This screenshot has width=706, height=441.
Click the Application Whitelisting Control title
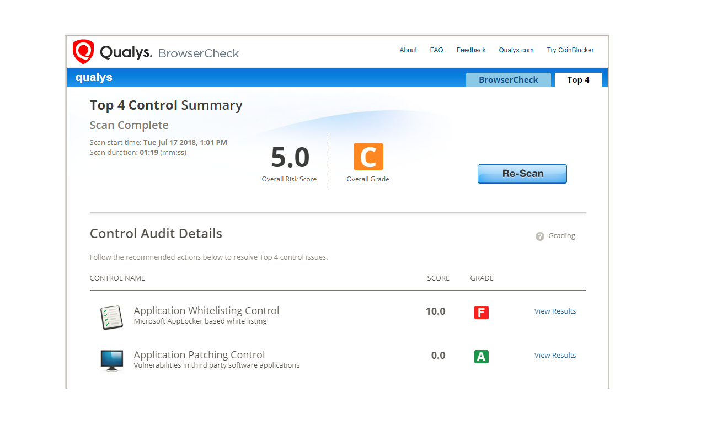click(206, 311)
